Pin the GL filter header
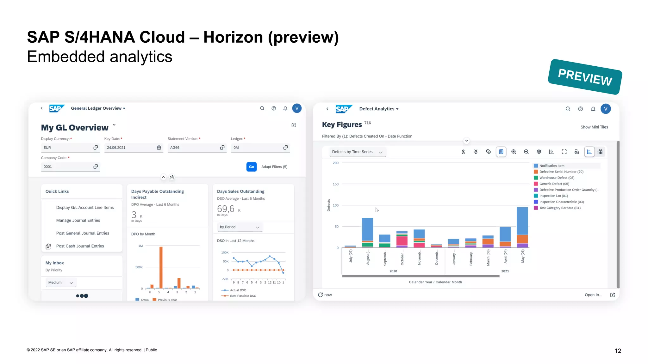Image resolution: width=648 pixels, height=364 pixels. coord(172,177)
